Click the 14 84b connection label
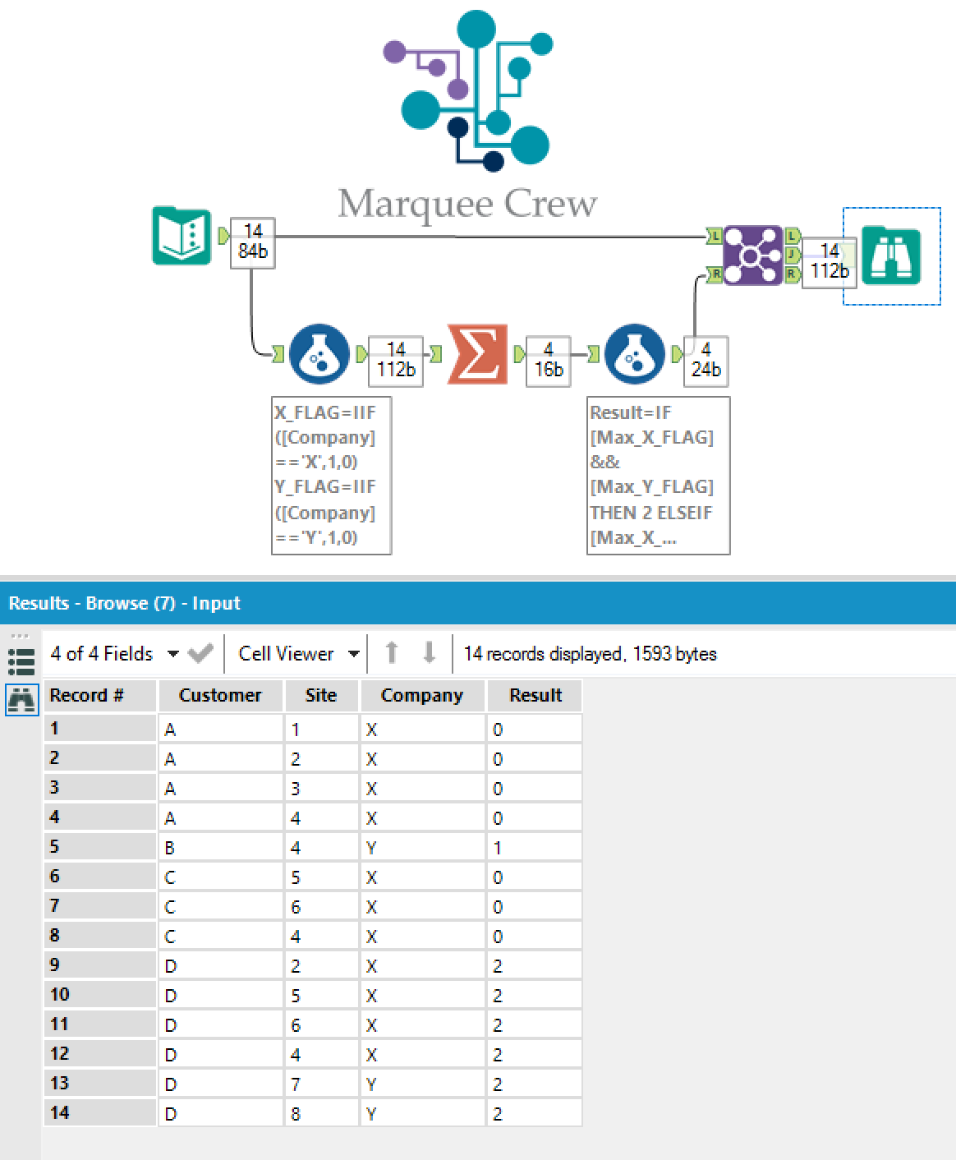 [253, 242]
